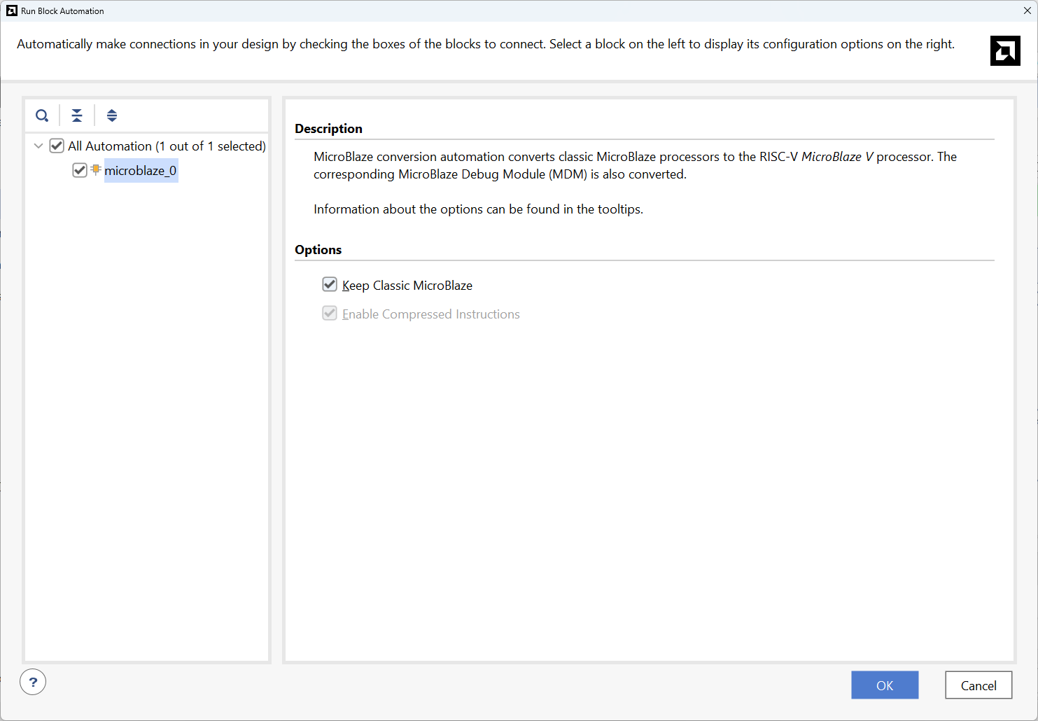Toggle the microblaze_0 checkbox

coord(80,170)
